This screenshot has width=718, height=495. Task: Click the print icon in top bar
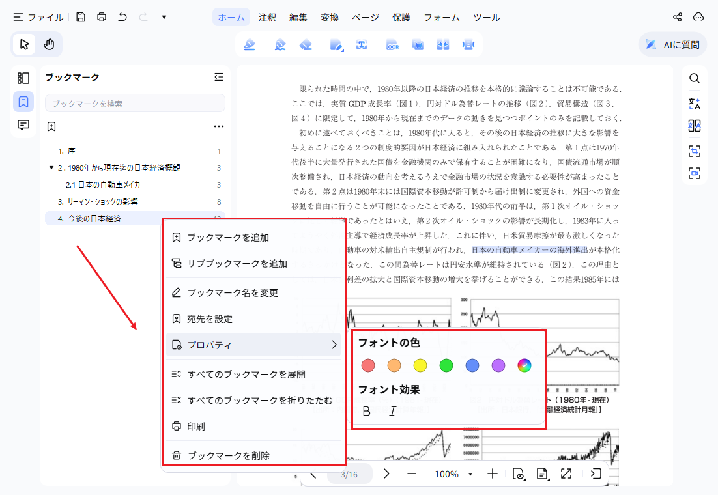coord(102,17)
